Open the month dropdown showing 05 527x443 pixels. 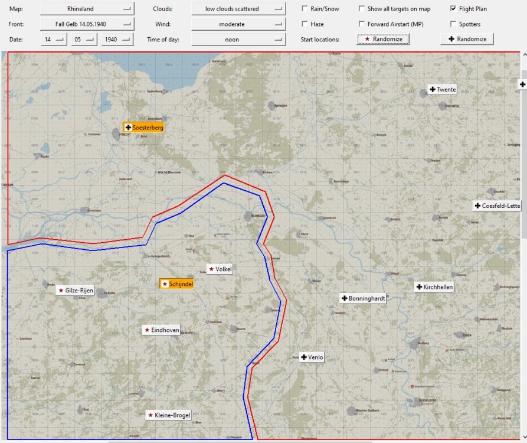pos(84,40)
